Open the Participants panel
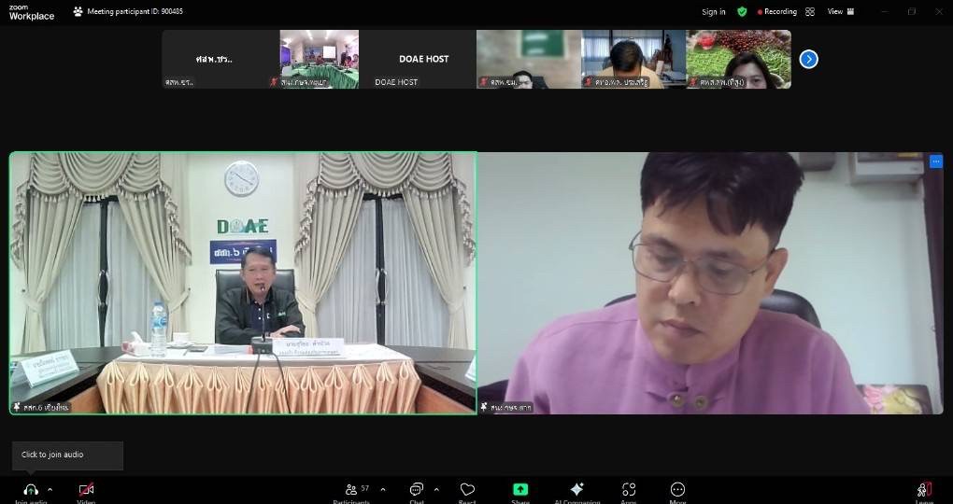953x504 pixels. coord(351,490)
